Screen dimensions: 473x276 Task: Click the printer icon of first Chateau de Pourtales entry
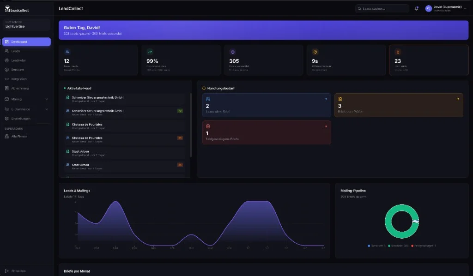[x=67, y=125]
